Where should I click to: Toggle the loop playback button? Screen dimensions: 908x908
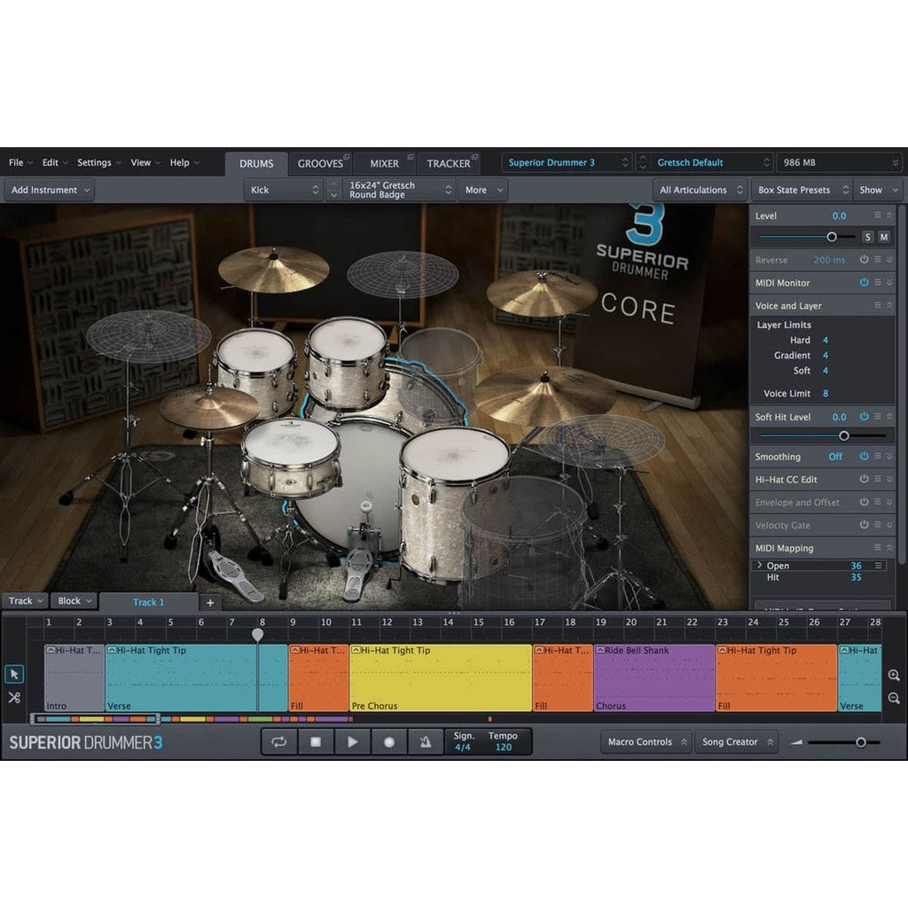tap(279, 742)
